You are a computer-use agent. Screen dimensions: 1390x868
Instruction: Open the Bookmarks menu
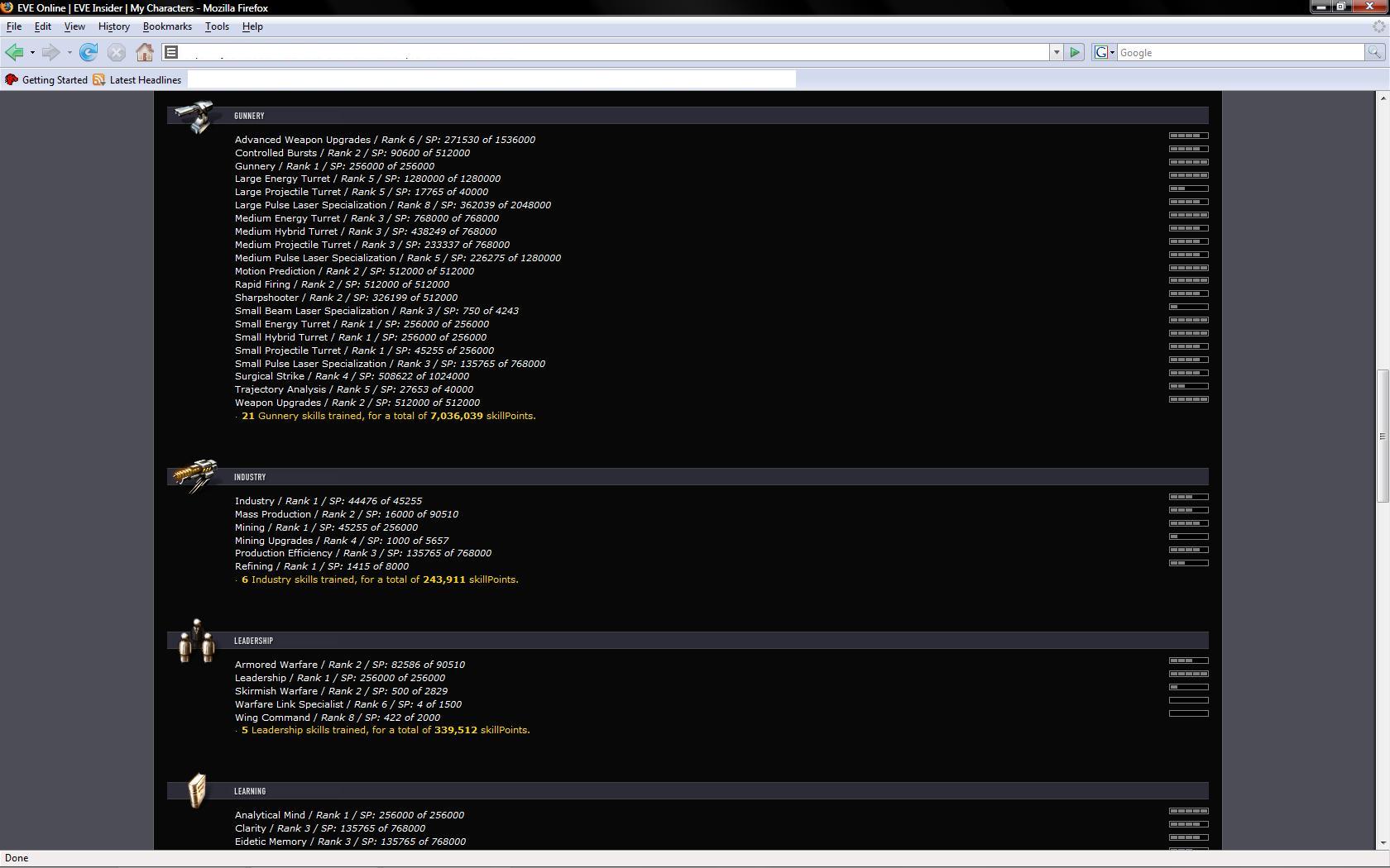(167, 26)
